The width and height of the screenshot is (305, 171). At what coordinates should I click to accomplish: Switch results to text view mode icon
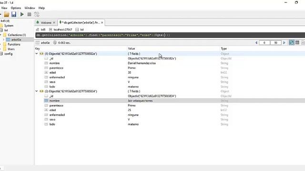303,43
